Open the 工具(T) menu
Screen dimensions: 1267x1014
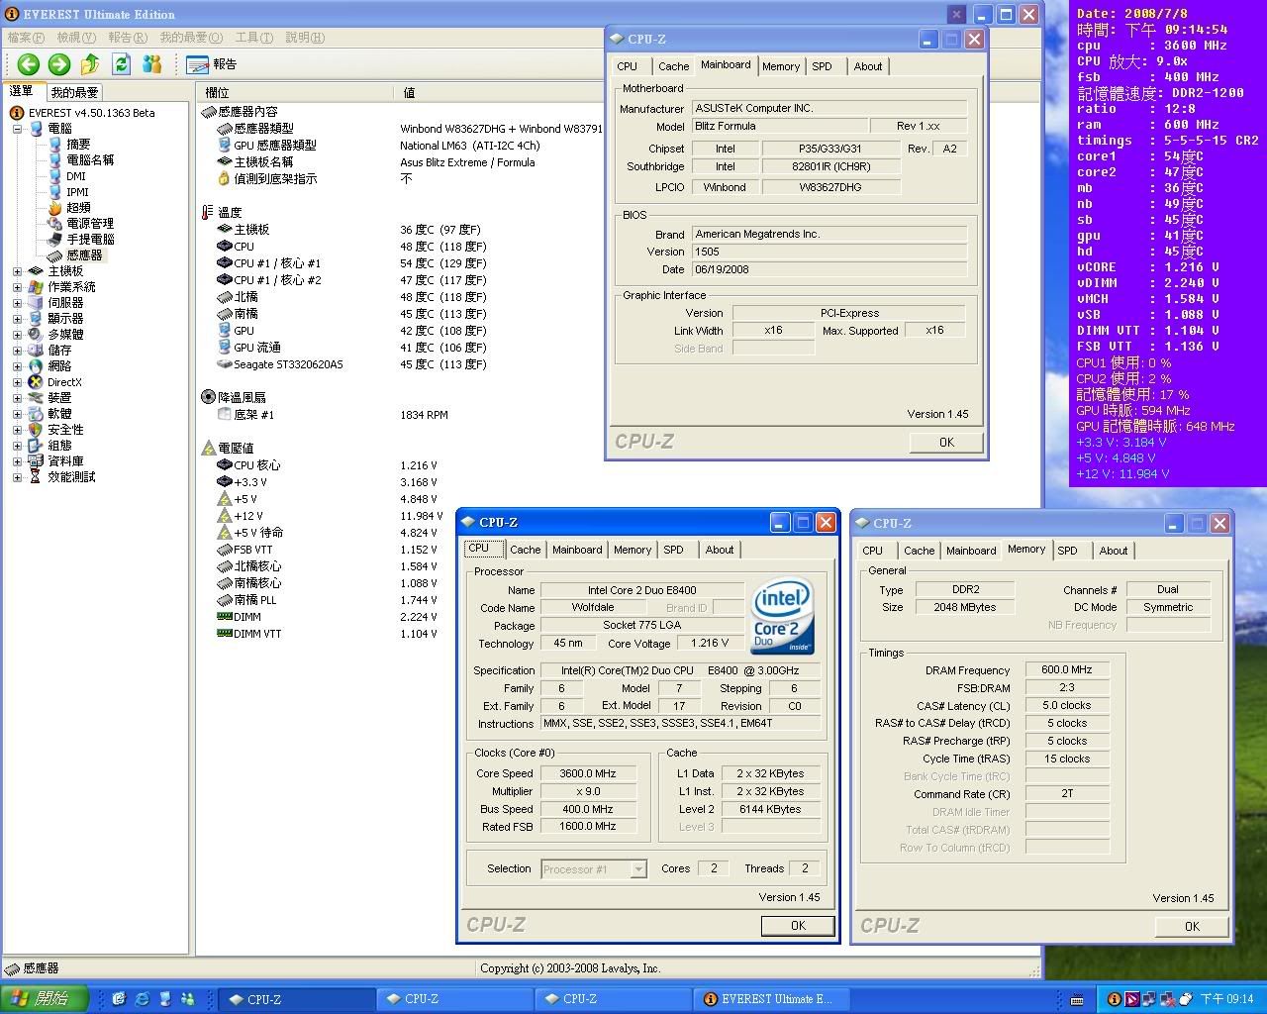coord(253,38)
